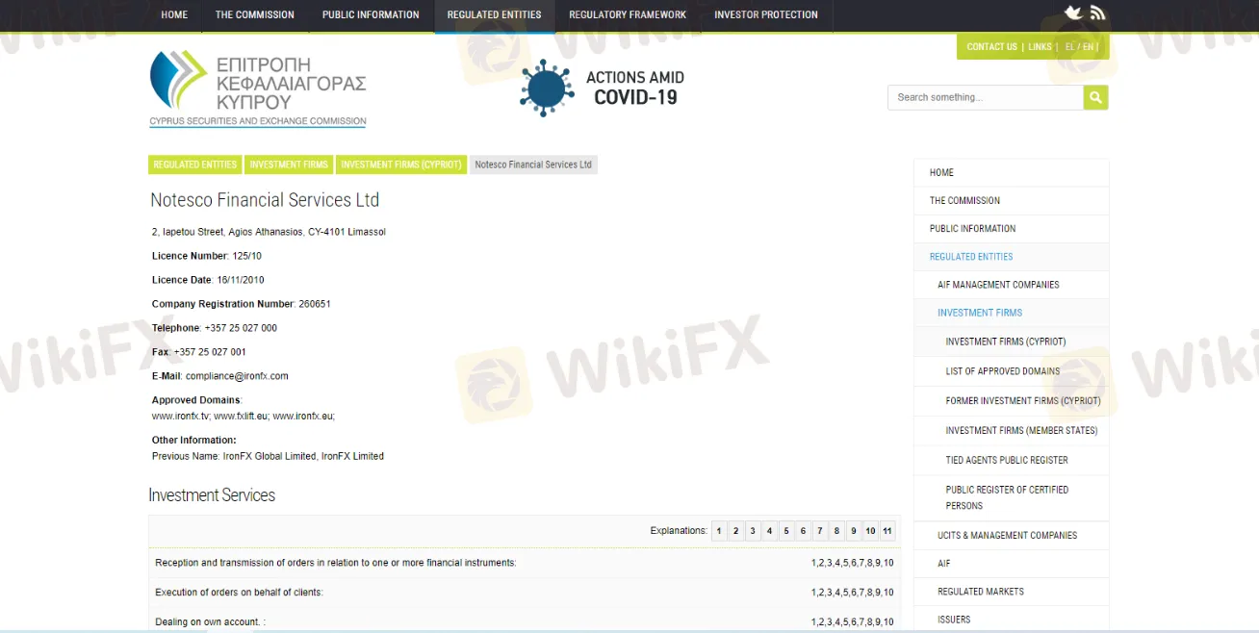Open sidebar HOME item
The image size is (1259, 633).
[x=1011, y=173]
